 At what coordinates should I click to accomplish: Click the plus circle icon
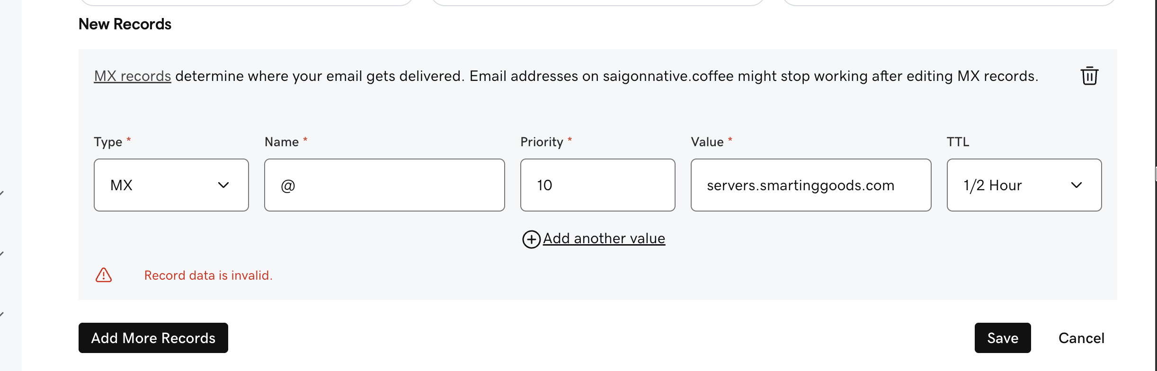[531, 239]
